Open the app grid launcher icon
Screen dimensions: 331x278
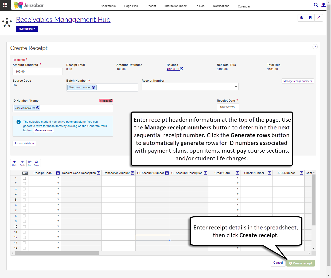click(5, 5)
